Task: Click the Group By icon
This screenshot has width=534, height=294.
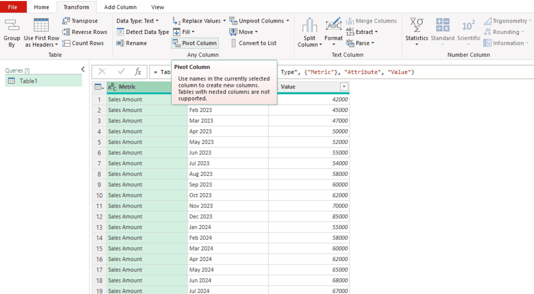Action: [11, 31]
